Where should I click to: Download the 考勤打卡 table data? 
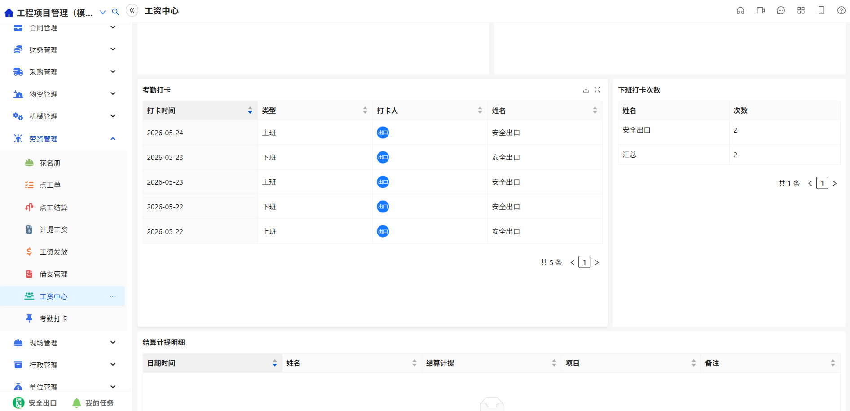pos(586,90)
